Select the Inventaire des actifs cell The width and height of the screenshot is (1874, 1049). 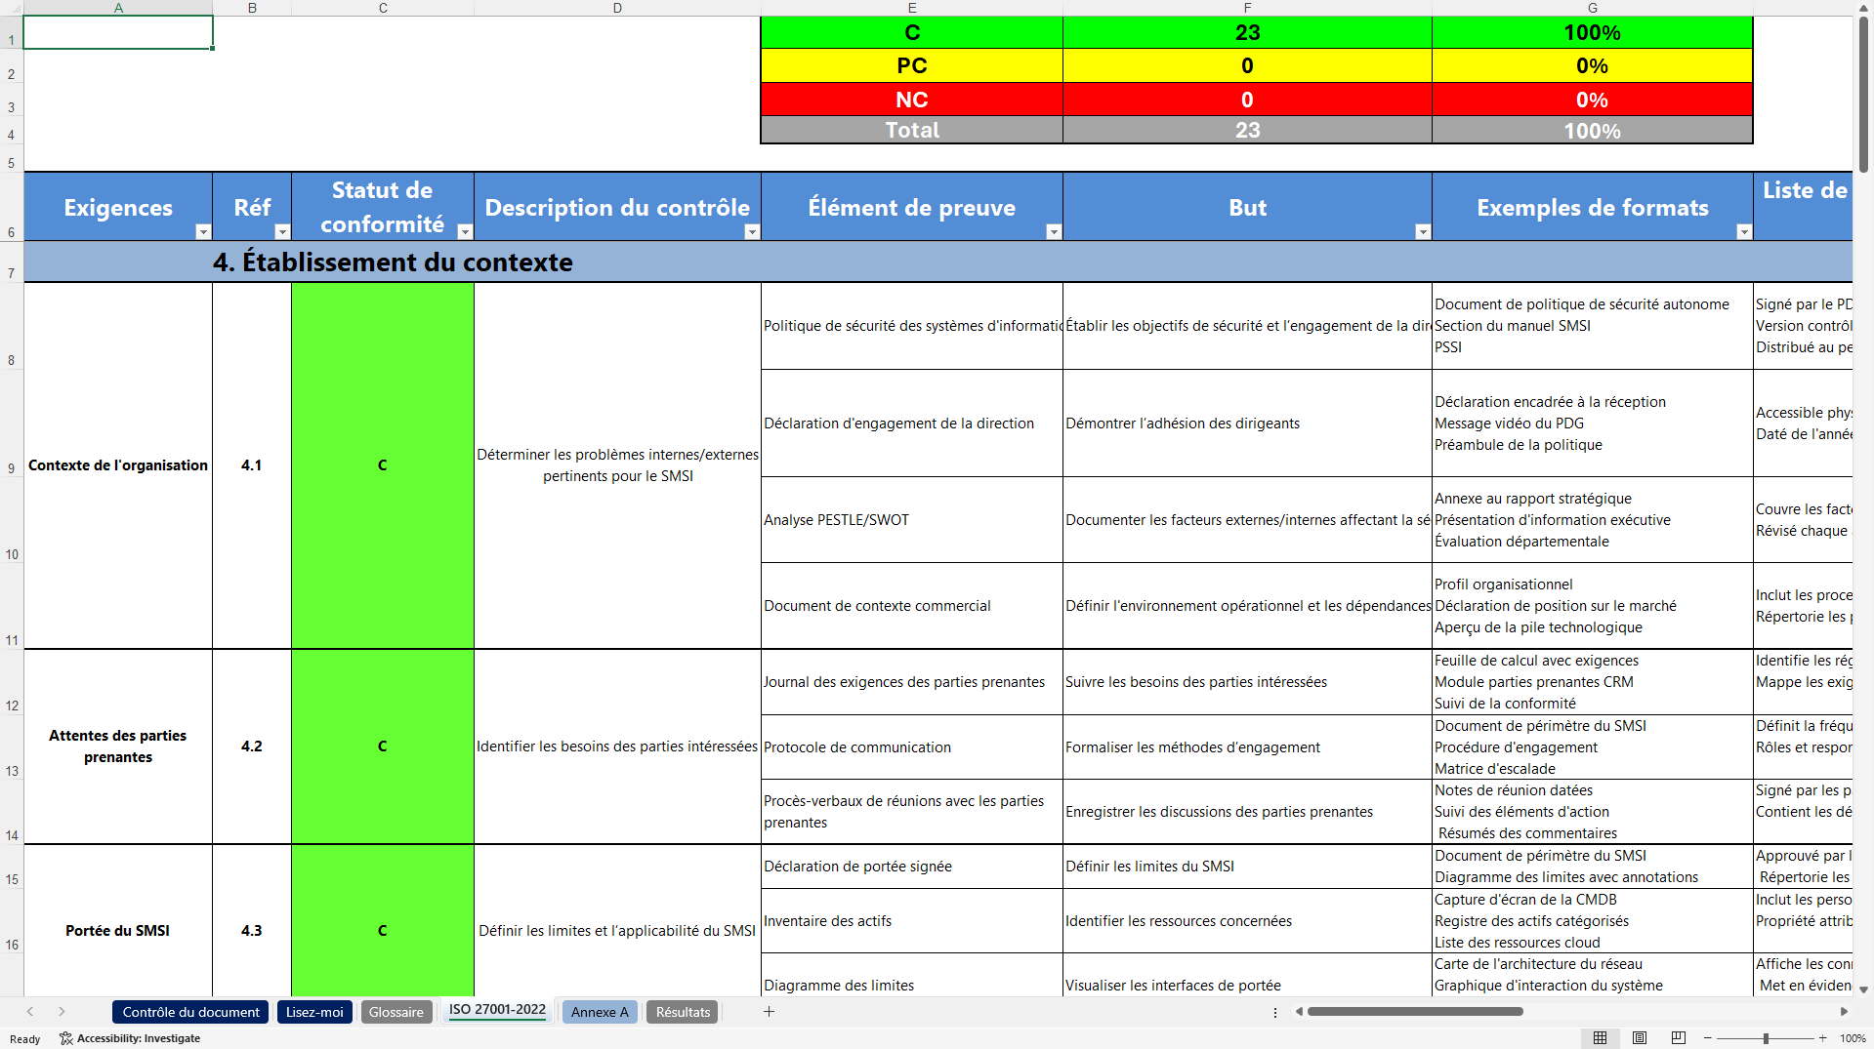tap(912, 921)
